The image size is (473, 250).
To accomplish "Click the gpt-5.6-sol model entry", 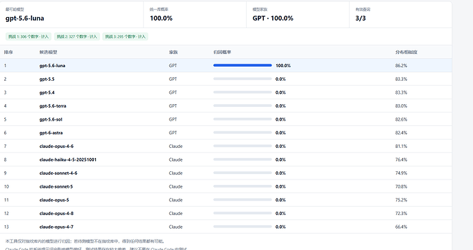I will [x=51, y=119].
